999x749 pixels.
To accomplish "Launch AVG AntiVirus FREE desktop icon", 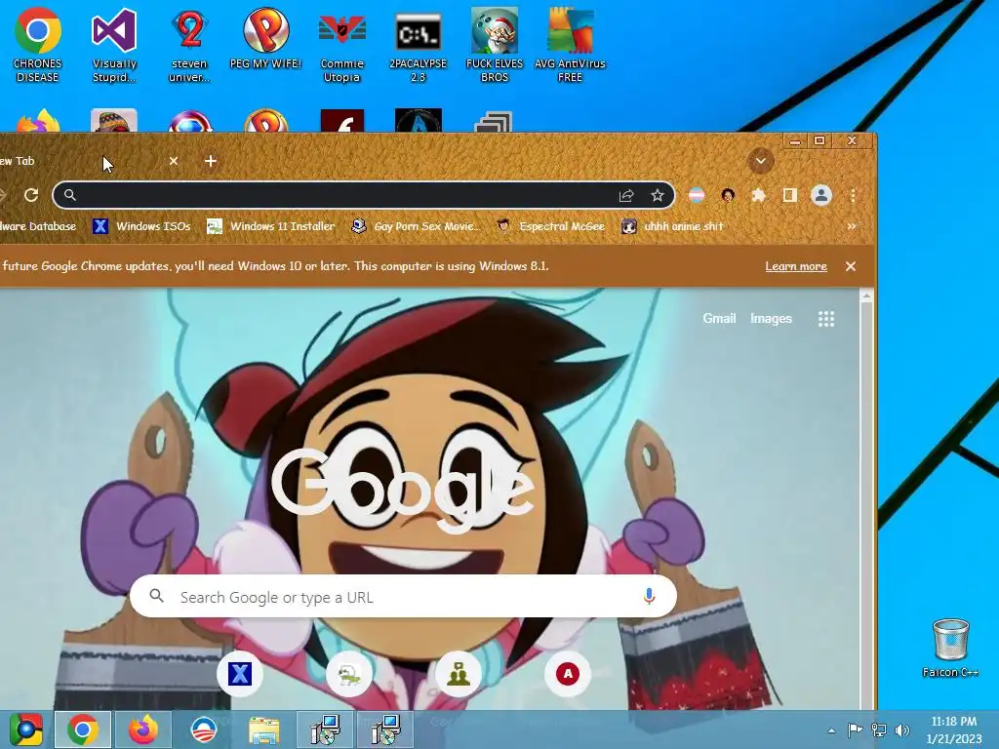I will (x=570, y=45).
